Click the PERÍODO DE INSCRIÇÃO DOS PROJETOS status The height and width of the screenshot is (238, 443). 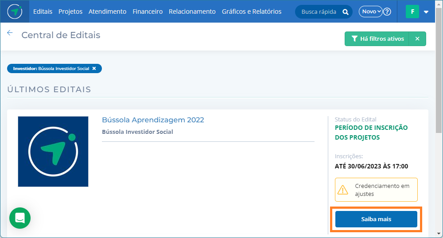tap(371, 133)
